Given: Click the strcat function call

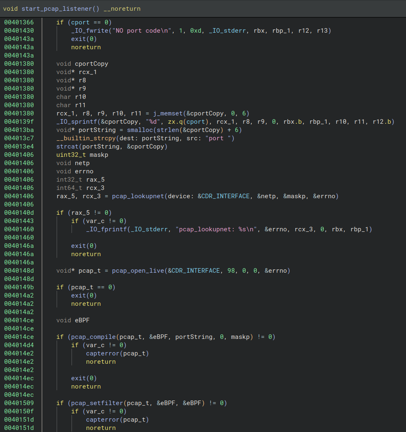Looking at the screenshot, I should click(67, 146).
